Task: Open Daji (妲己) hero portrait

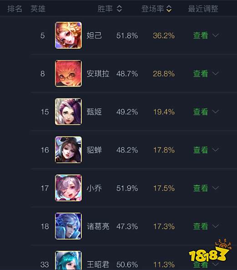Action: tap(68, 36)
